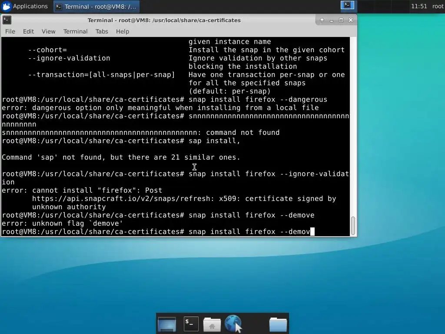Click the clock showing 11:51
Image resolution: width=445 pixels, height=334 pixels.
[x=419, y=6]
